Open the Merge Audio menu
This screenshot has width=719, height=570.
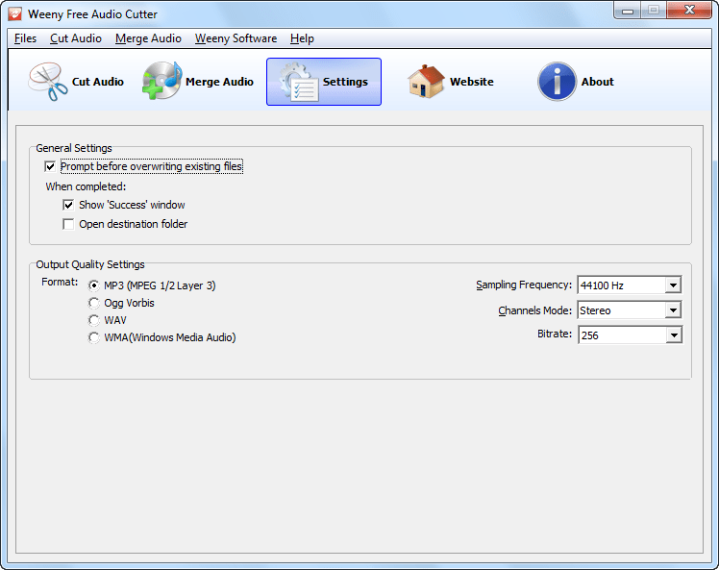[148, 38]
